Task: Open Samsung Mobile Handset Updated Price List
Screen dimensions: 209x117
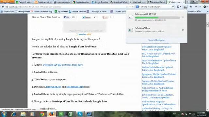Action: click(x=158, y=82)
